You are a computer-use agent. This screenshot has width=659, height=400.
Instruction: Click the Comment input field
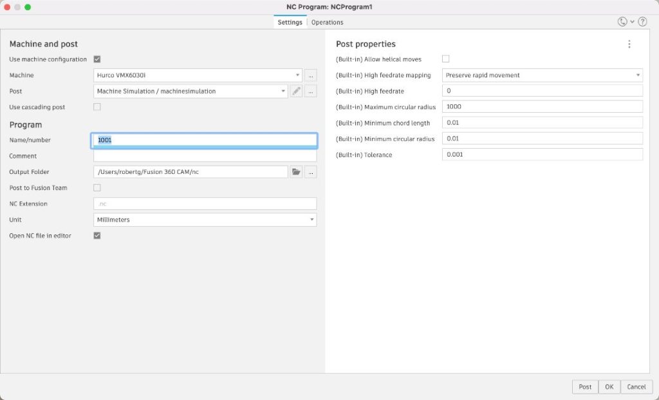205,156
